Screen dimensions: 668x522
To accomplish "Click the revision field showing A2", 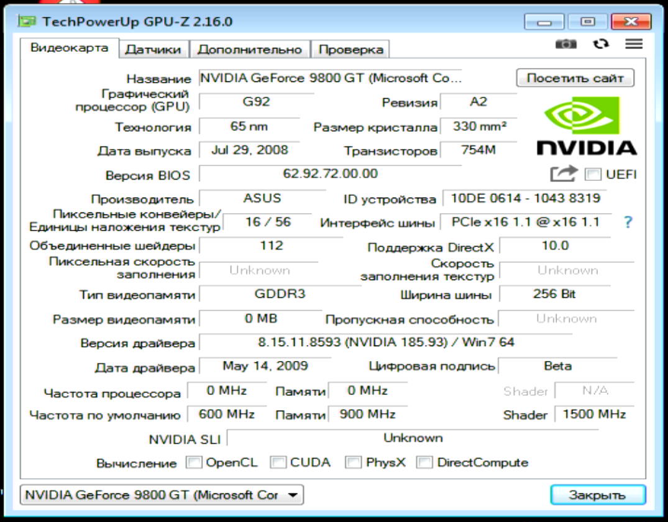I will click(x=478, y=102).
